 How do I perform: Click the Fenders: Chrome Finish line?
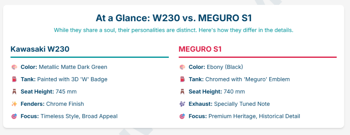pos(52,104)
